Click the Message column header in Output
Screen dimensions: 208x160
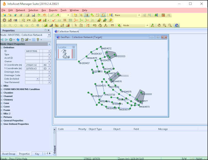(163, 129)
